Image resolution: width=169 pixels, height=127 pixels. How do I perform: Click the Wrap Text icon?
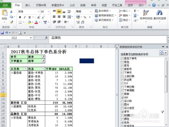69,11
